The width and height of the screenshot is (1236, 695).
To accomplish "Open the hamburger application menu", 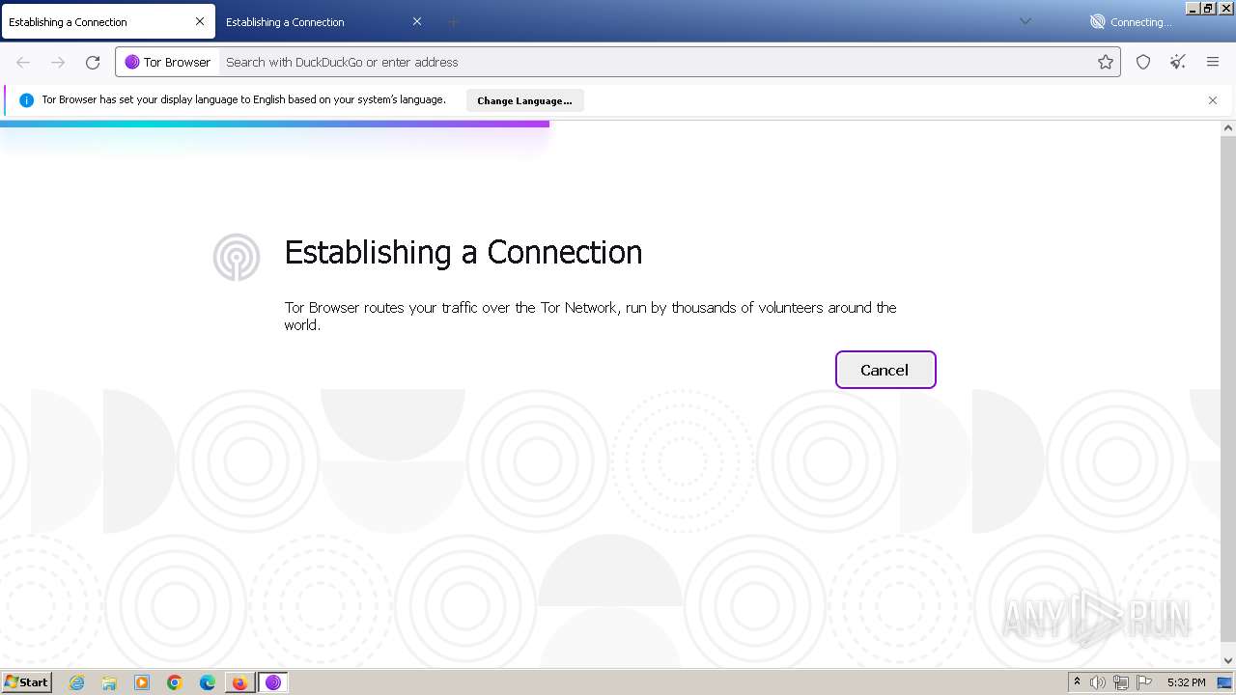I will (x=1213, y=62).
